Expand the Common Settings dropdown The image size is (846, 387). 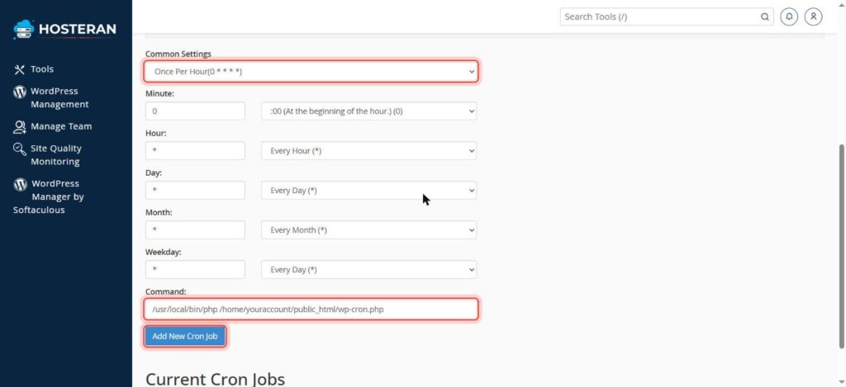311,71
